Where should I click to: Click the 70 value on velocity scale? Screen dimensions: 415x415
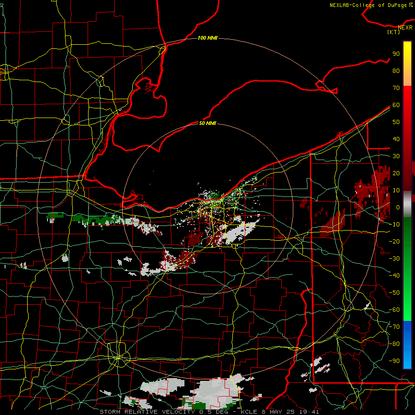pyautogui.click(x=396, y=88)
